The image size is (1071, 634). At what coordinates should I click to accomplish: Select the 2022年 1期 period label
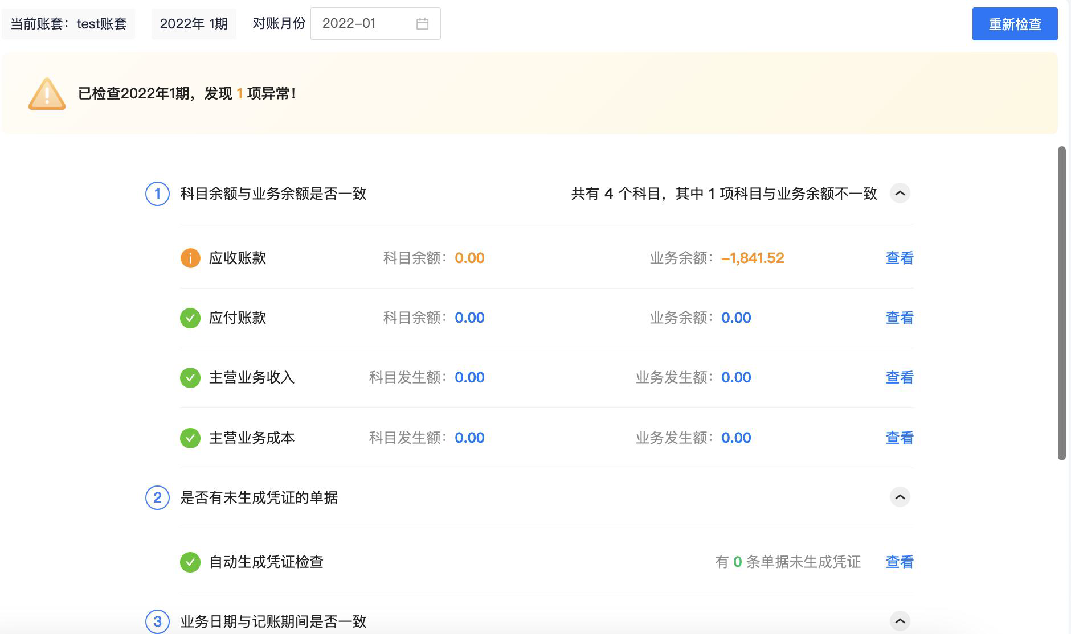click(x=193, y=23)
